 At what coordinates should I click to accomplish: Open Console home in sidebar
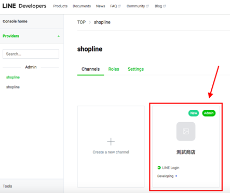(15, 21)
